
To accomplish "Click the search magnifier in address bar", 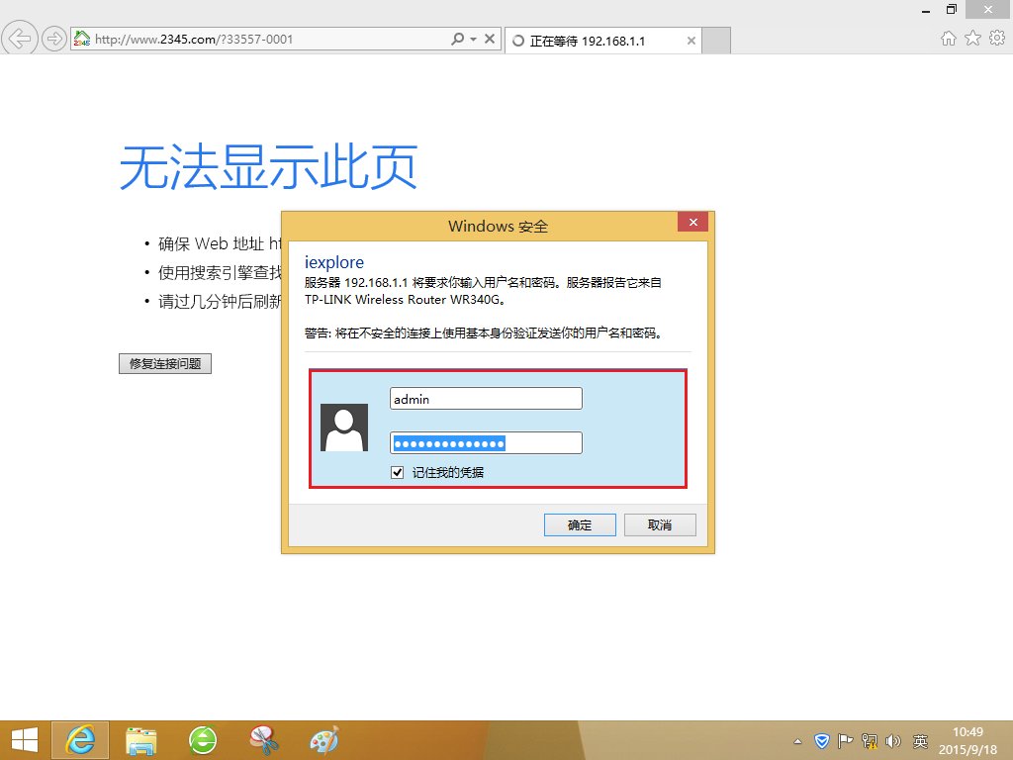I will [x=457, y=40].
